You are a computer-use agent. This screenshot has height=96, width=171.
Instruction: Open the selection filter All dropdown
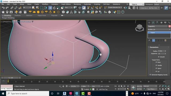[27, 7]
